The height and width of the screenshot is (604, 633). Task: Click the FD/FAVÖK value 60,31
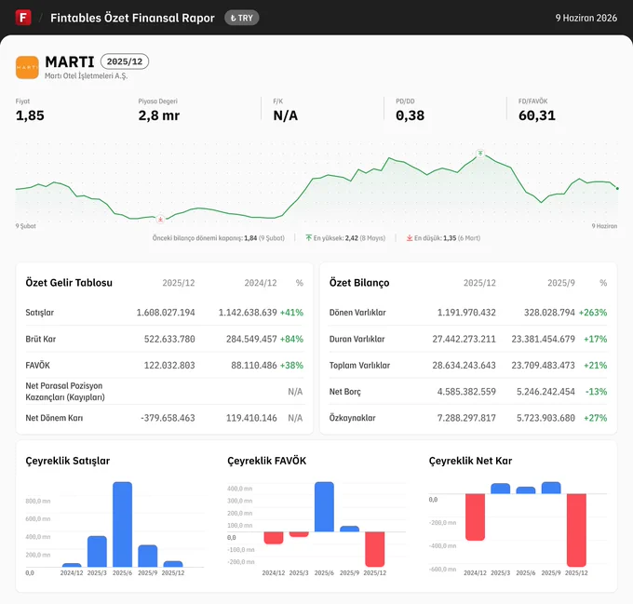coord(537,115)
